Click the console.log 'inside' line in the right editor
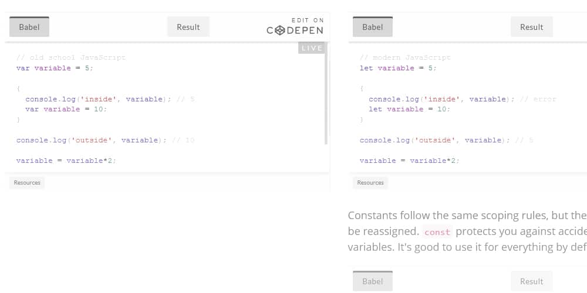Screen dimensions: 587x293 [437, 99]
